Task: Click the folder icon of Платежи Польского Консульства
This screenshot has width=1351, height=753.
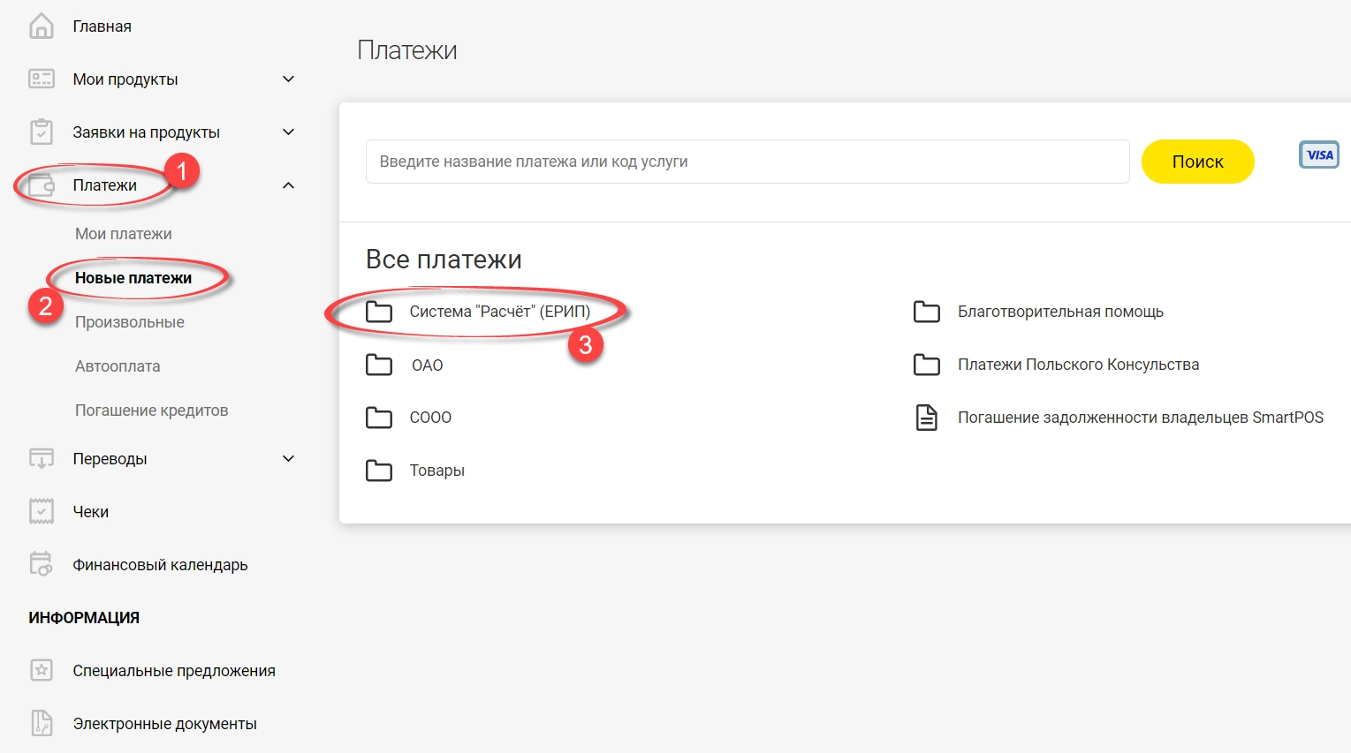Action: point(927,365)
